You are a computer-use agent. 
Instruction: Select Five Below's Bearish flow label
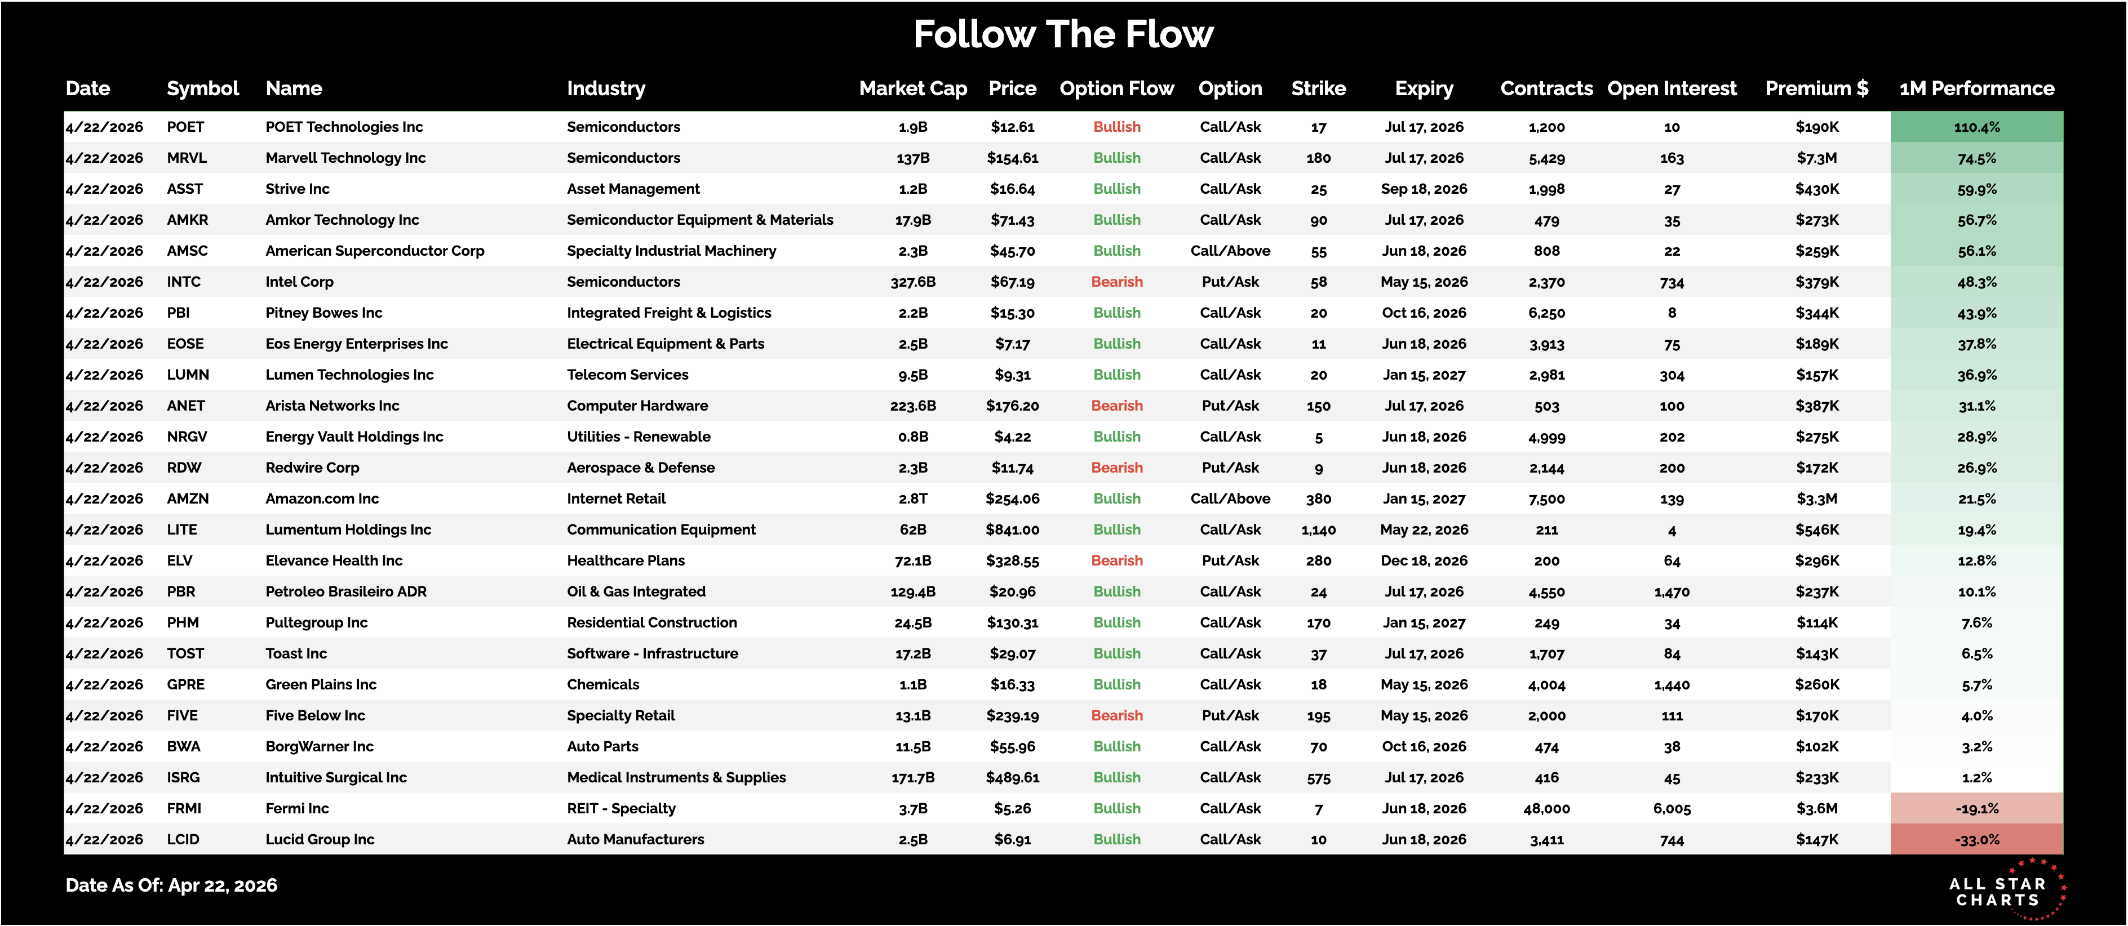(x=1117, y=715)
